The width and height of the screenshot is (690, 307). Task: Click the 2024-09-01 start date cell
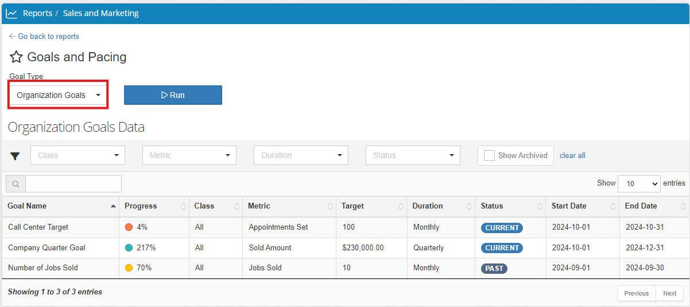[571, 268]
